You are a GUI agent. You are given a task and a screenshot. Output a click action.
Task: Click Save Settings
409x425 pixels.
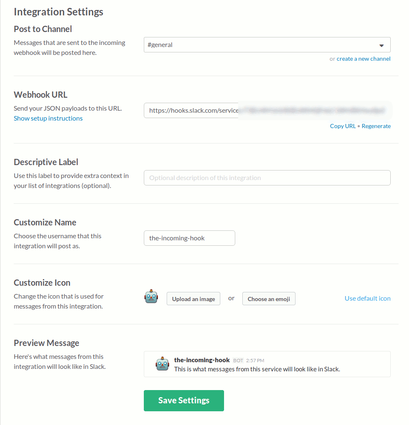pos(184,400)
